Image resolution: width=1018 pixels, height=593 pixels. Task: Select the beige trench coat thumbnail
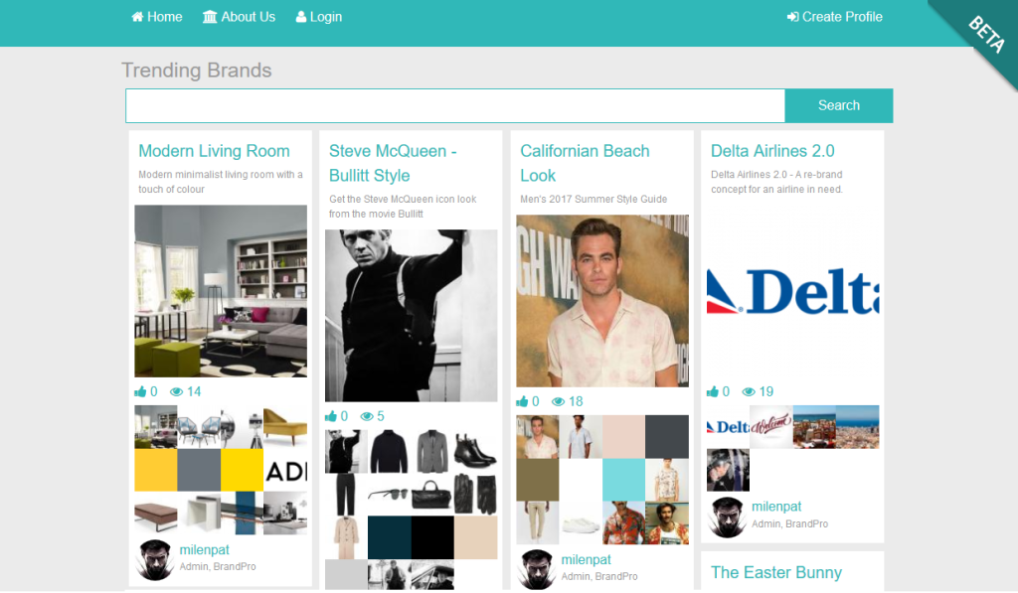tap(346, 537)
